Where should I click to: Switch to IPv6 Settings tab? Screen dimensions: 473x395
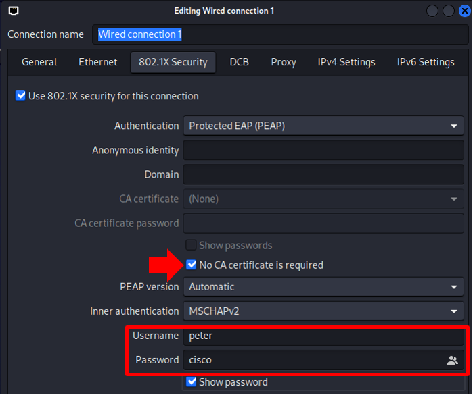(426, 62)
